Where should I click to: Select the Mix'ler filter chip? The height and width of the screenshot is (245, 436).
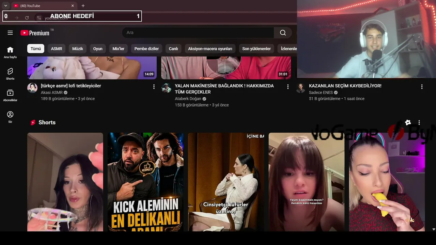[119, 49]
